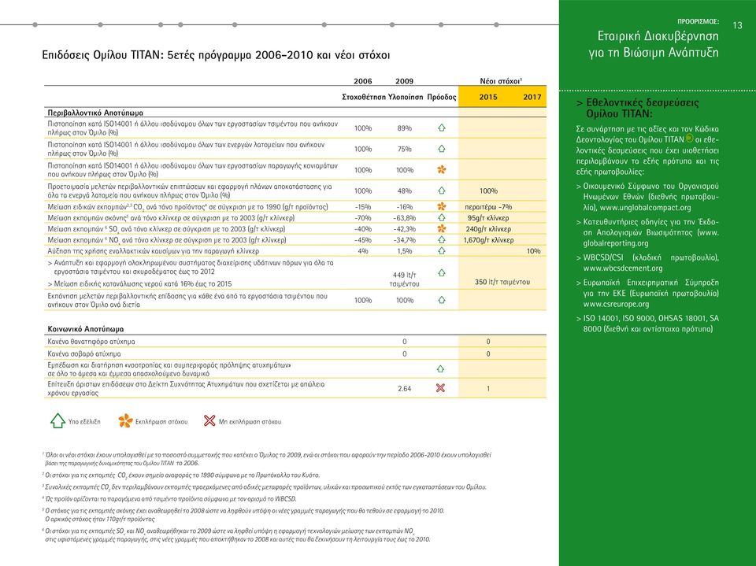Viewport: 756px width, 566px height.
Task: Click the legend green arrow Υπο εξέλιξη
Action: (57, 421)
